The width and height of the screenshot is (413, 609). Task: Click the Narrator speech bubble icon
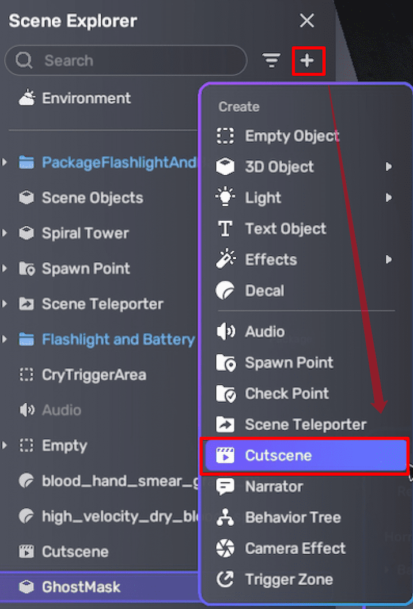[x=225, y=487]
